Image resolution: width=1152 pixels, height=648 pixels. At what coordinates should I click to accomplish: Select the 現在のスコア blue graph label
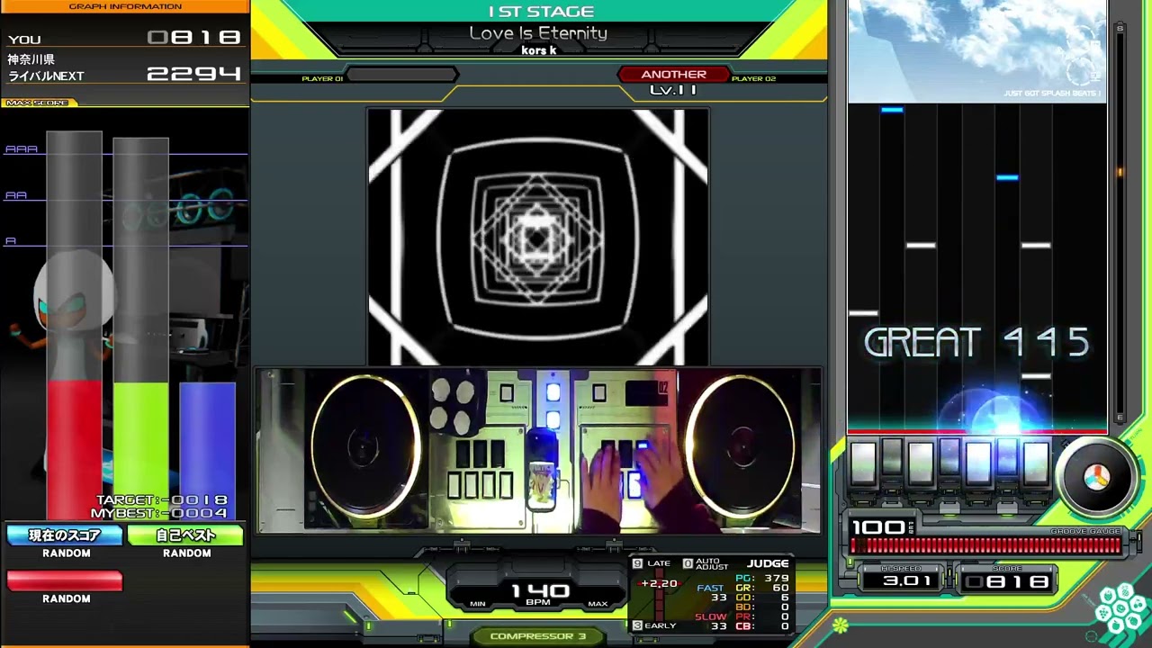click(x=65, y=535)
